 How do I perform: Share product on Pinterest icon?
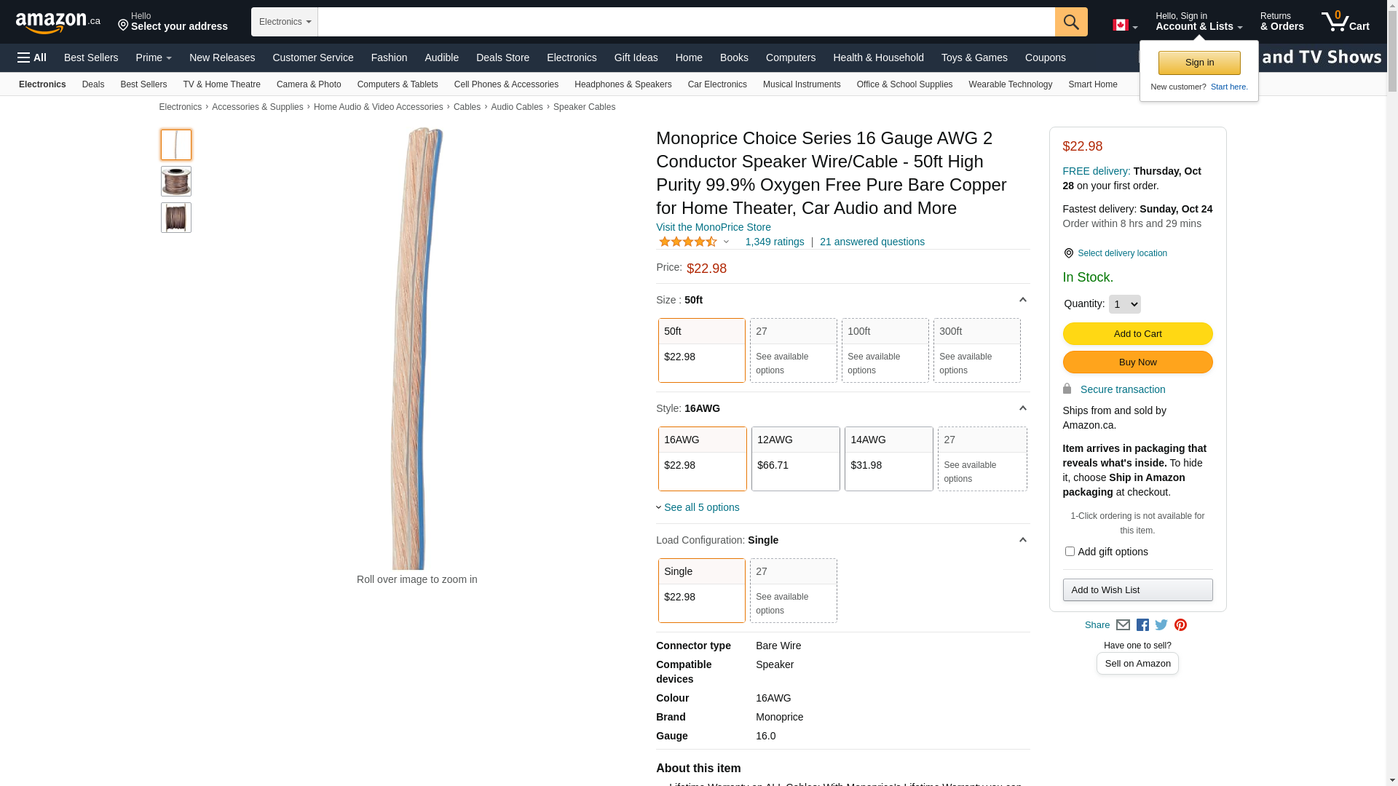click(x=1180, y=625)
